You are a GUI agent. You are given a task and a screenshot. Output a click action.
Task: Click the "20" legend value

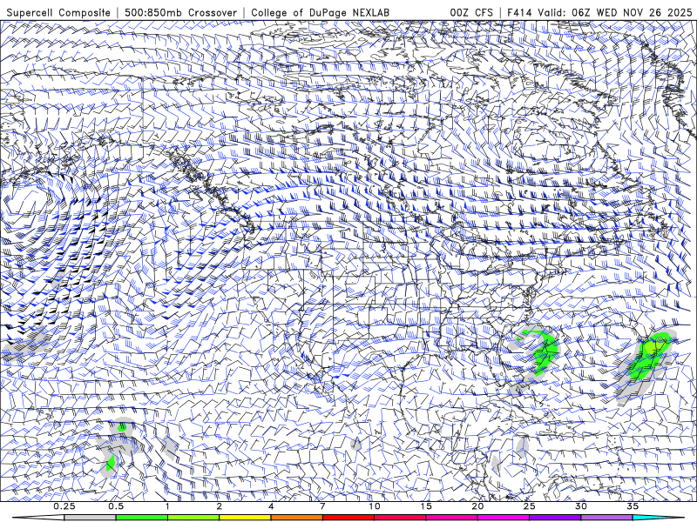(477, 506)
